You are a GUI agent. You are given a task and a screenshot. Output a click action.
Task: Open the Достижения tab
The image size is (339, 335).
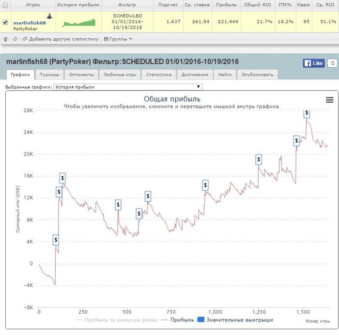(x=195, y=75)
